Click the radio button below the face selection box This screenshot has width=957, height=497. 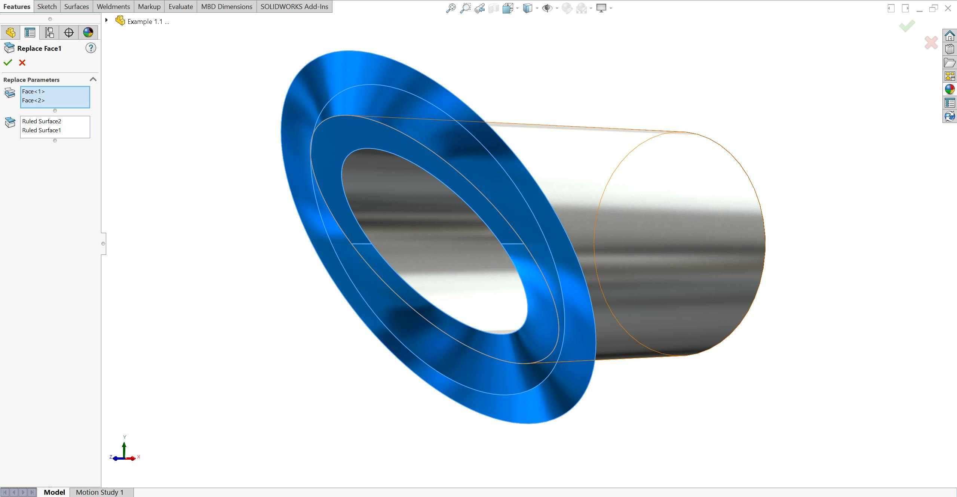coord(55,111)
